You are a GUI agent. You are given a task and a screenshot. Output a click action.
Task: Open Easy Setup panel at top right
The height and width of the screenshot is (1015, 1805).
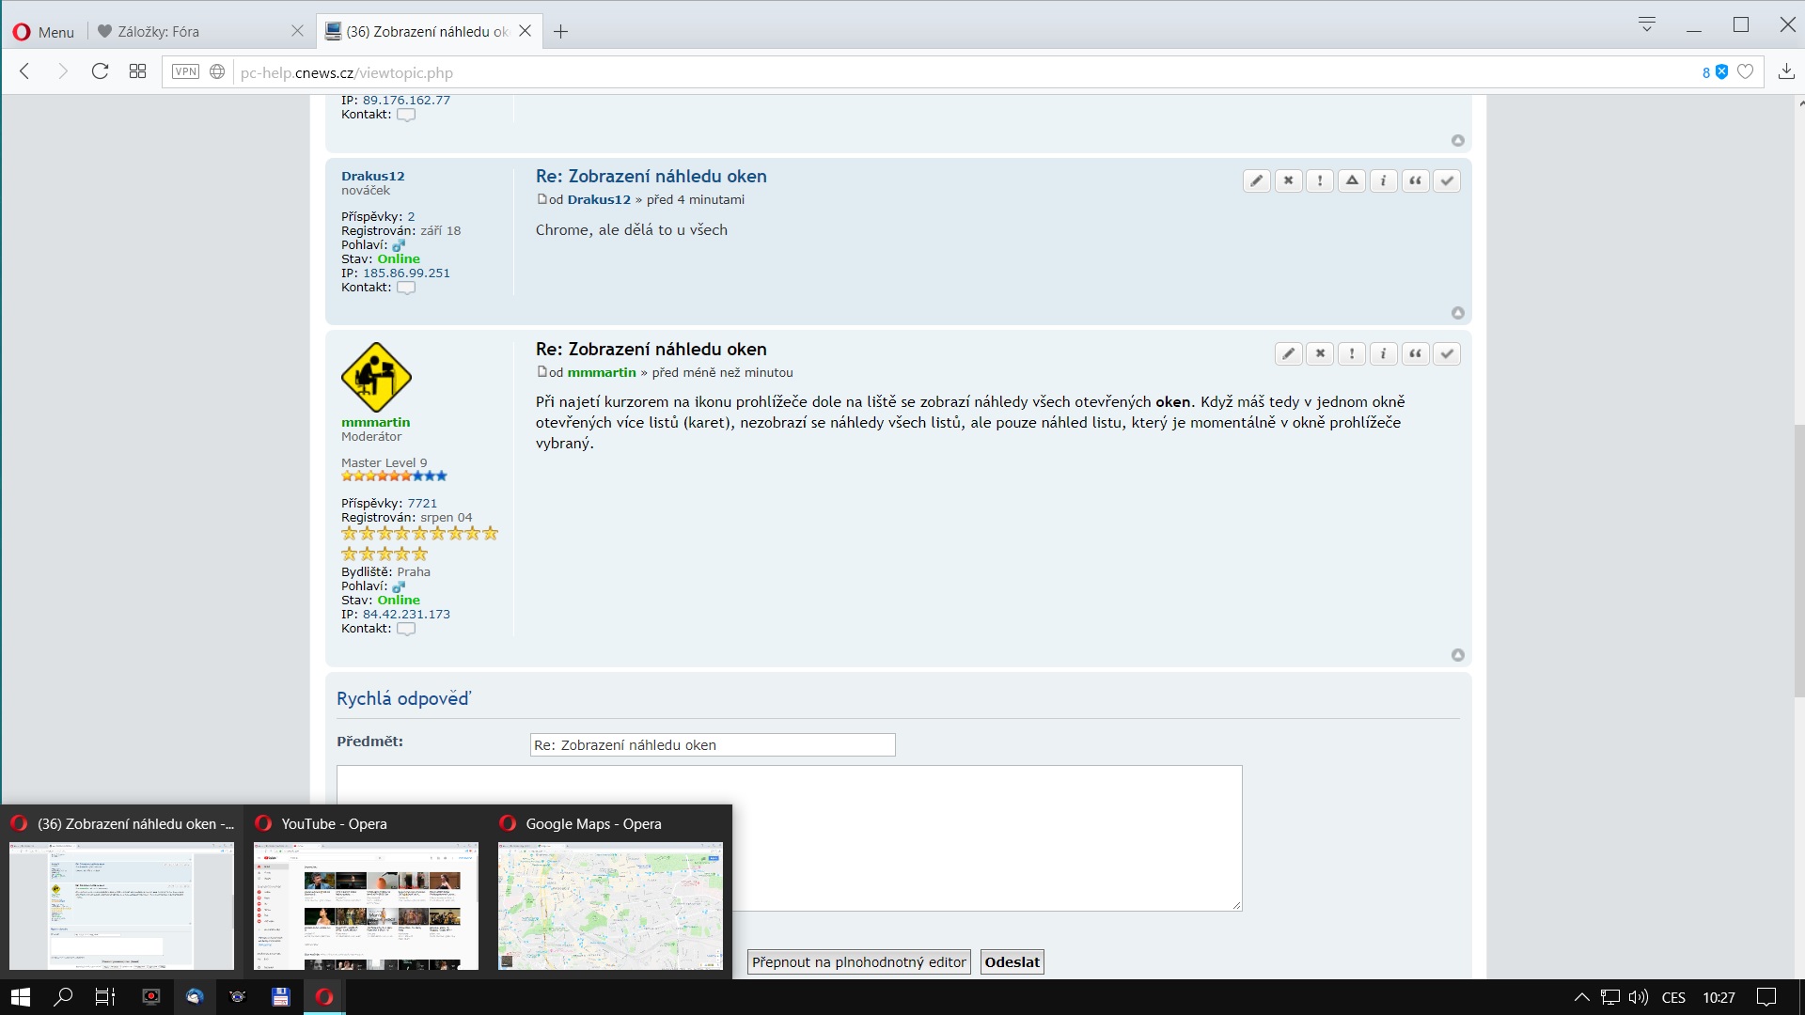click(x=1646, y=25)
